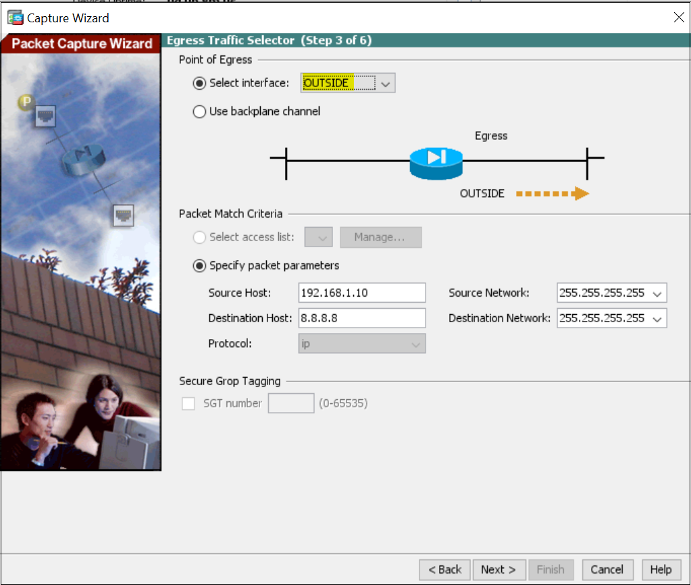Screen dimensions: 691x585
Task: Click the Egress Traffic Selector step heading
Action: click(270, 40)
